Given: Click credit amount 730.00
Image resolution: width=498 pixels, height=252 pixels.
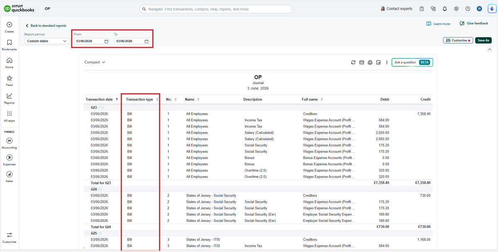Looking at the screenshot, I should click(x=425, y=196).
